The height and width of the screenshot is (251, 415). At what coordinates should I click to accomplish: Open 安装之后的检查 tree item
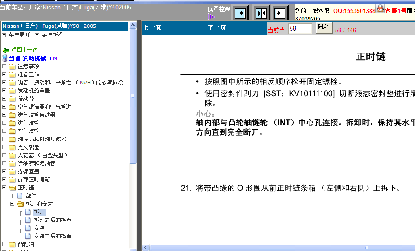53,236
